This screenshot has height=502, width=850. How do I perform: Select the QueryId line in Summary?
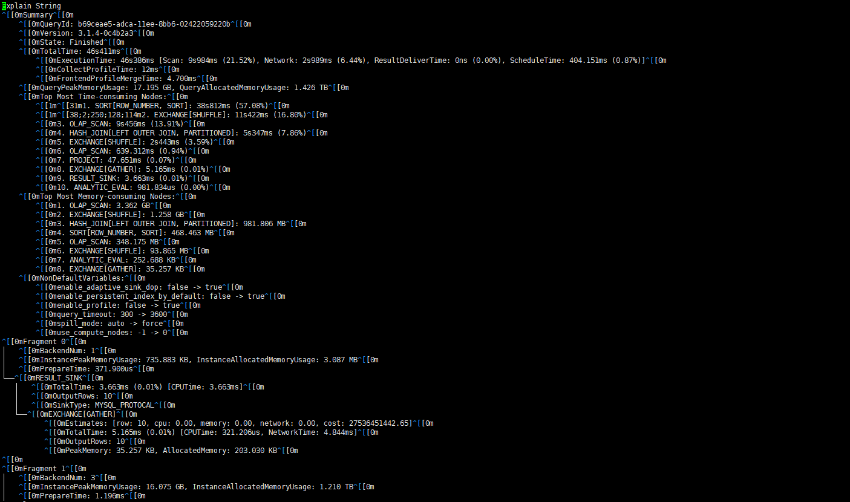coord(135,24)
